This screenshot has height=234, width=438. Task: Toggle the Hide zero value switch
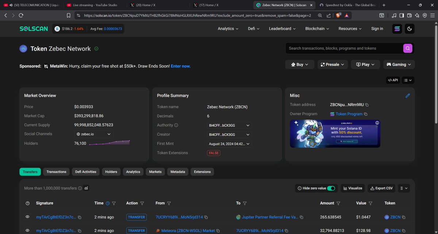point(331,188)
